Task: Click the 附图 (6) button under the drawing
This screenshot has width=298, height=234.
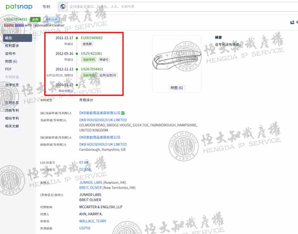Action: click(x=176, y=87)
